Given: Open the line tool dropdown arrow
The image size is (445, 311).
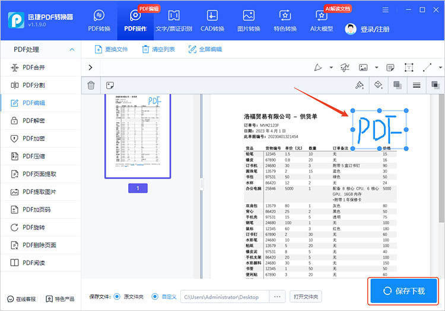Looking at the screenshot, I should [x=440, y=68].
